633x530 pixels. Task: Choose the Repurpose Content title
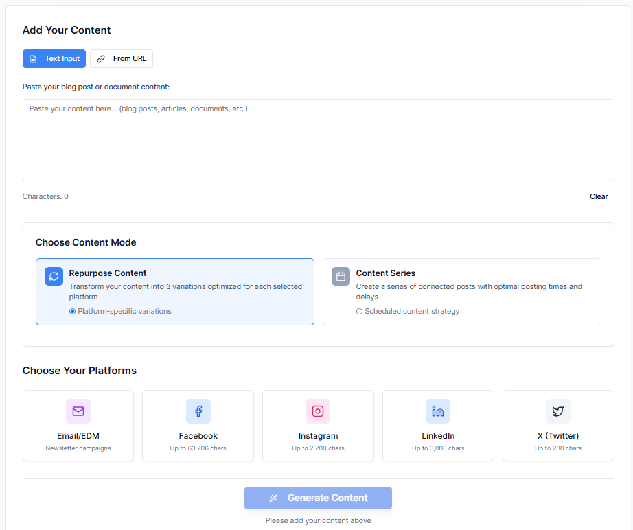pyautogui.click(x=107, y=273)
